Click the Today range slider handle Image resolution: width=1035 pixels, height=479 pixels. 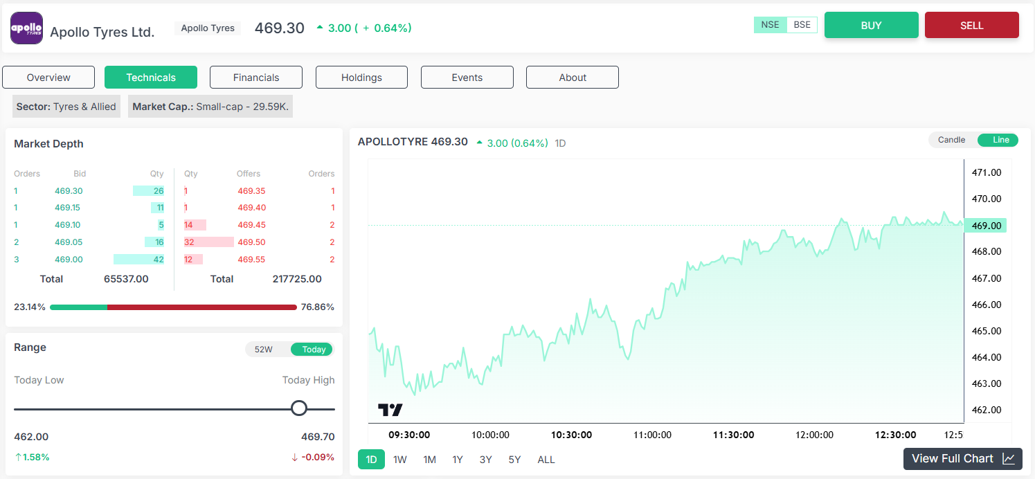point(299,408)
